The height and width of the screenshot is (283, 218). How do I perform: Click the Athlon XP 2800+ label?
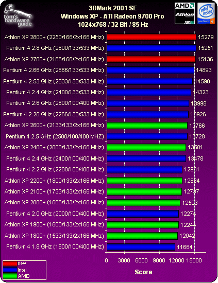click(54, 37)
